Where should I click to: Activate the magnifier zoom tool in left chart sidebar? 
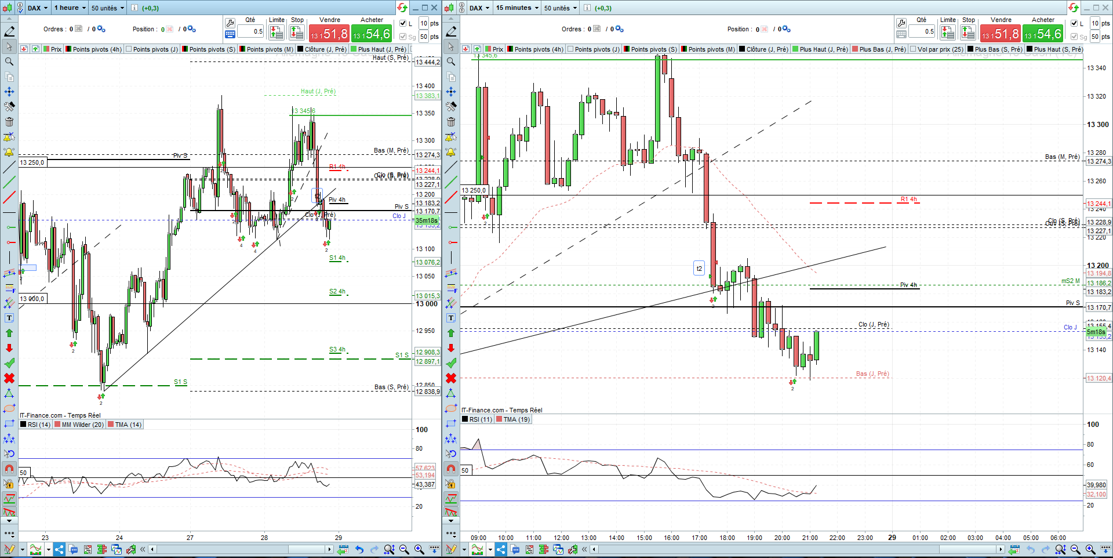[9, 61]
